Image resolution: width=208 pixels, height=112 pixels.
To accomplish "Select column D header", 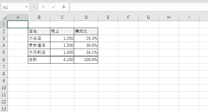I will click(x=86, y=17).
